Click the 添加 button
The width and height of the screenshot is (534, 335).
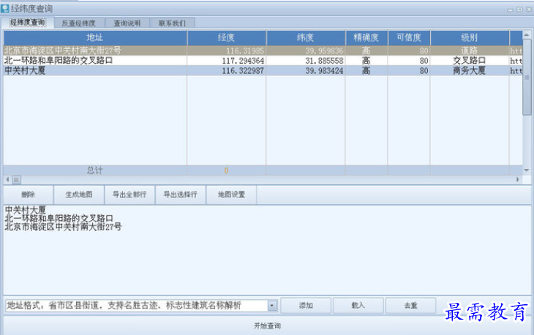(306, 306)
